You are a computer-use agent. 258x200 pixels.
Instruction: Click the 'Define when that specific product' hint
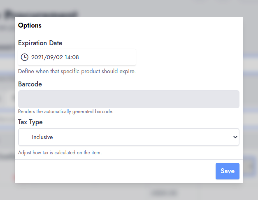[x=77, y=72]
